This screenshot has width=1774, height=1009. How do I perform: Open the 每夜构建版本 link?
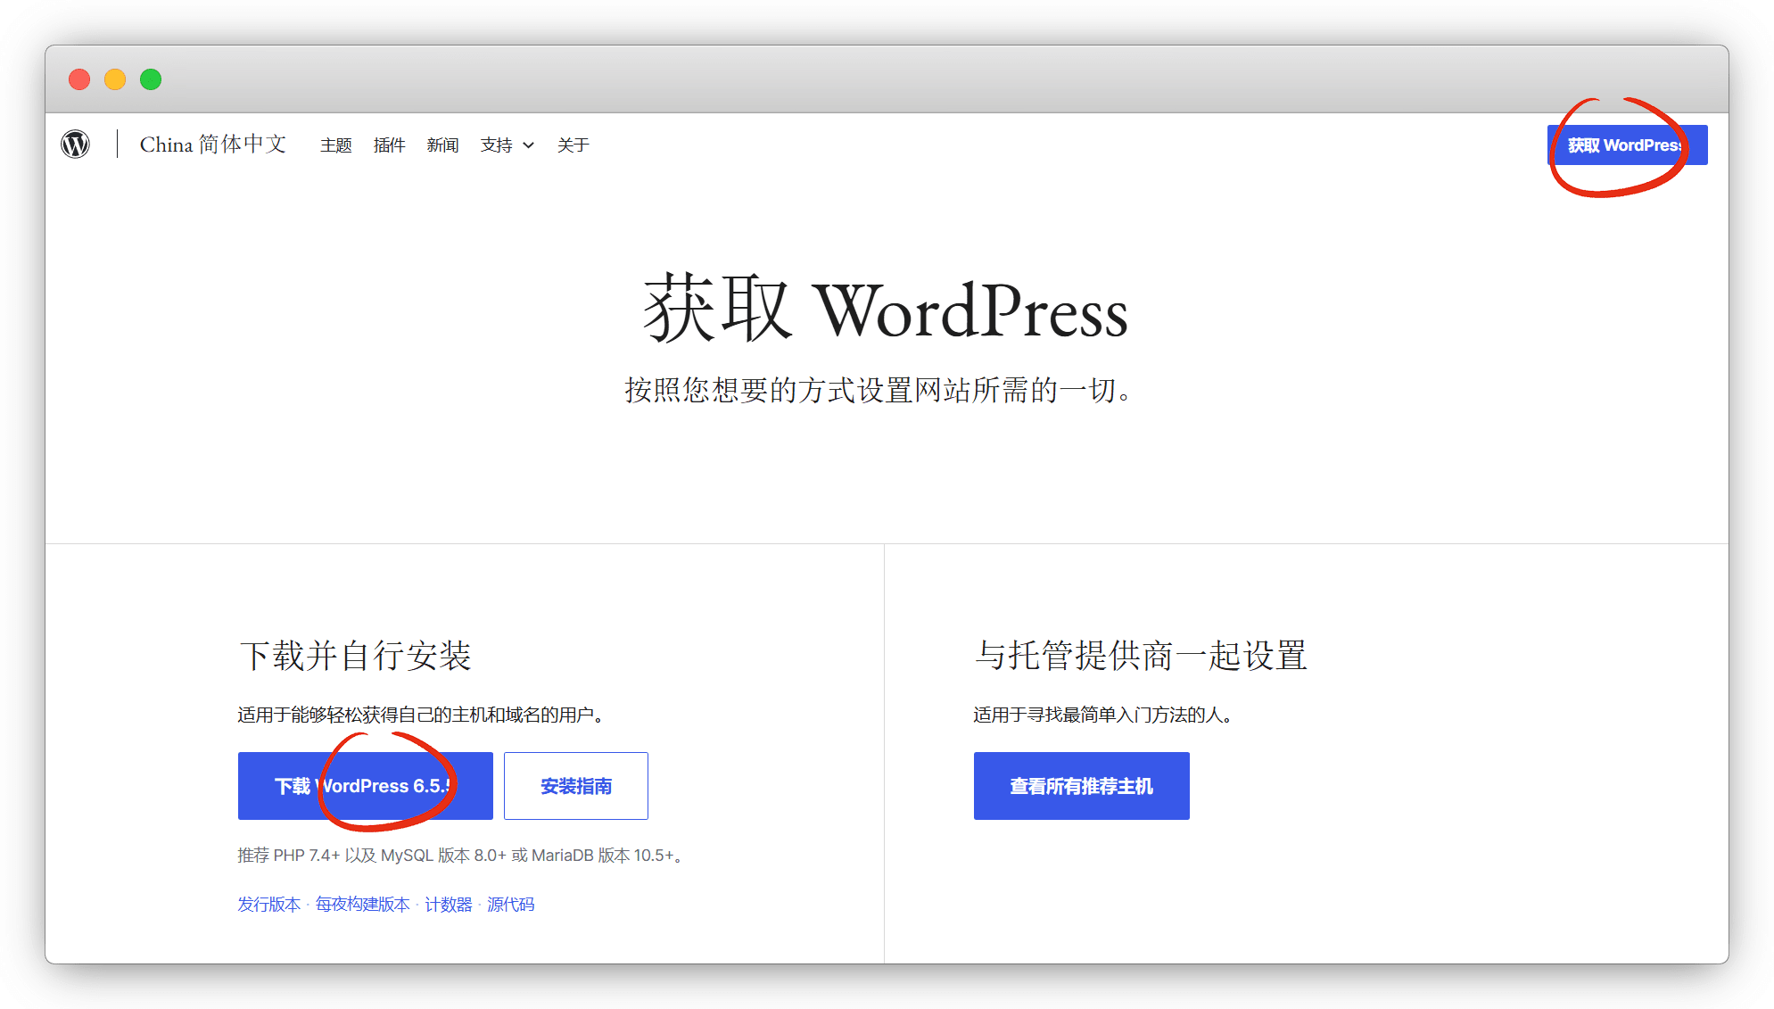pyautogui.click(x=362, y=905)
